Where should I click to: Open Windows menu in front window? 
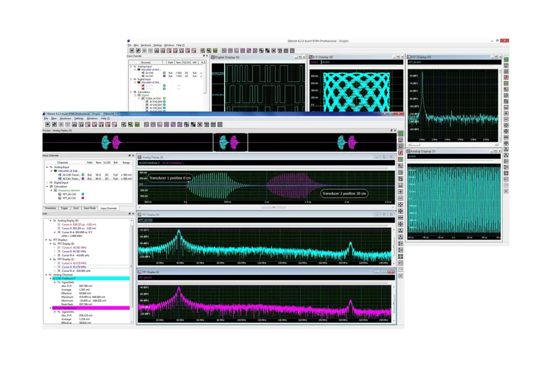[92, 119]
